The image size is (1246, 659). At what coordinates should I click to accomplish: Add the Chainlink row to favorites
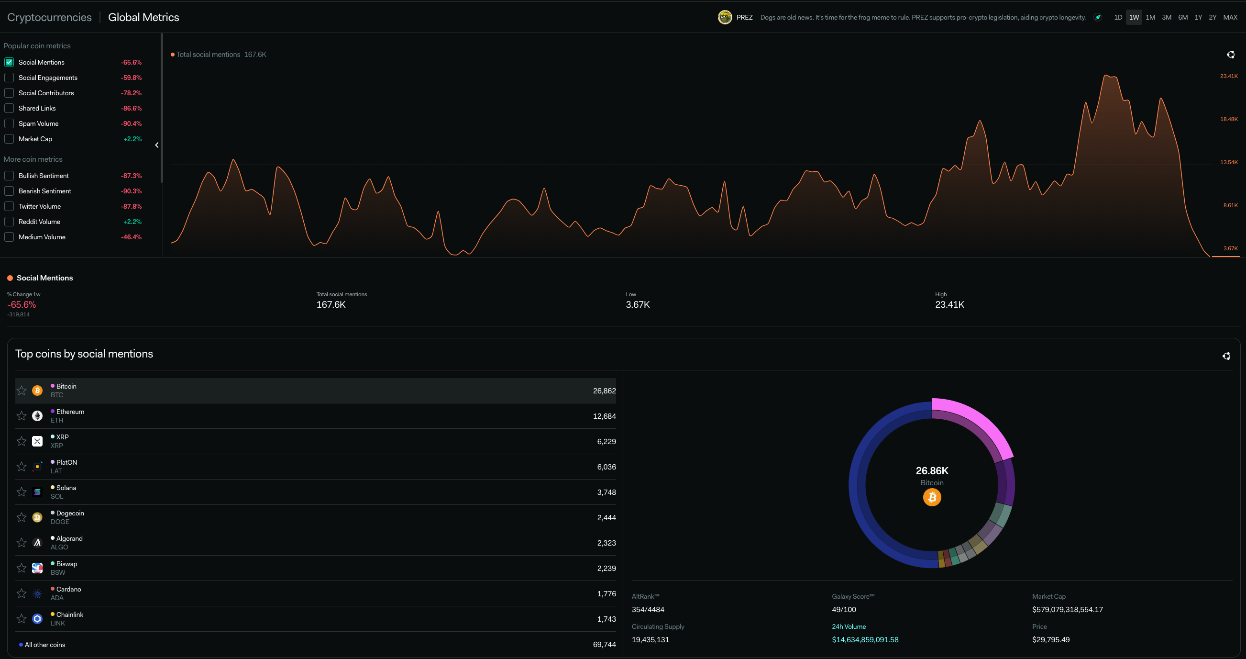21,619
